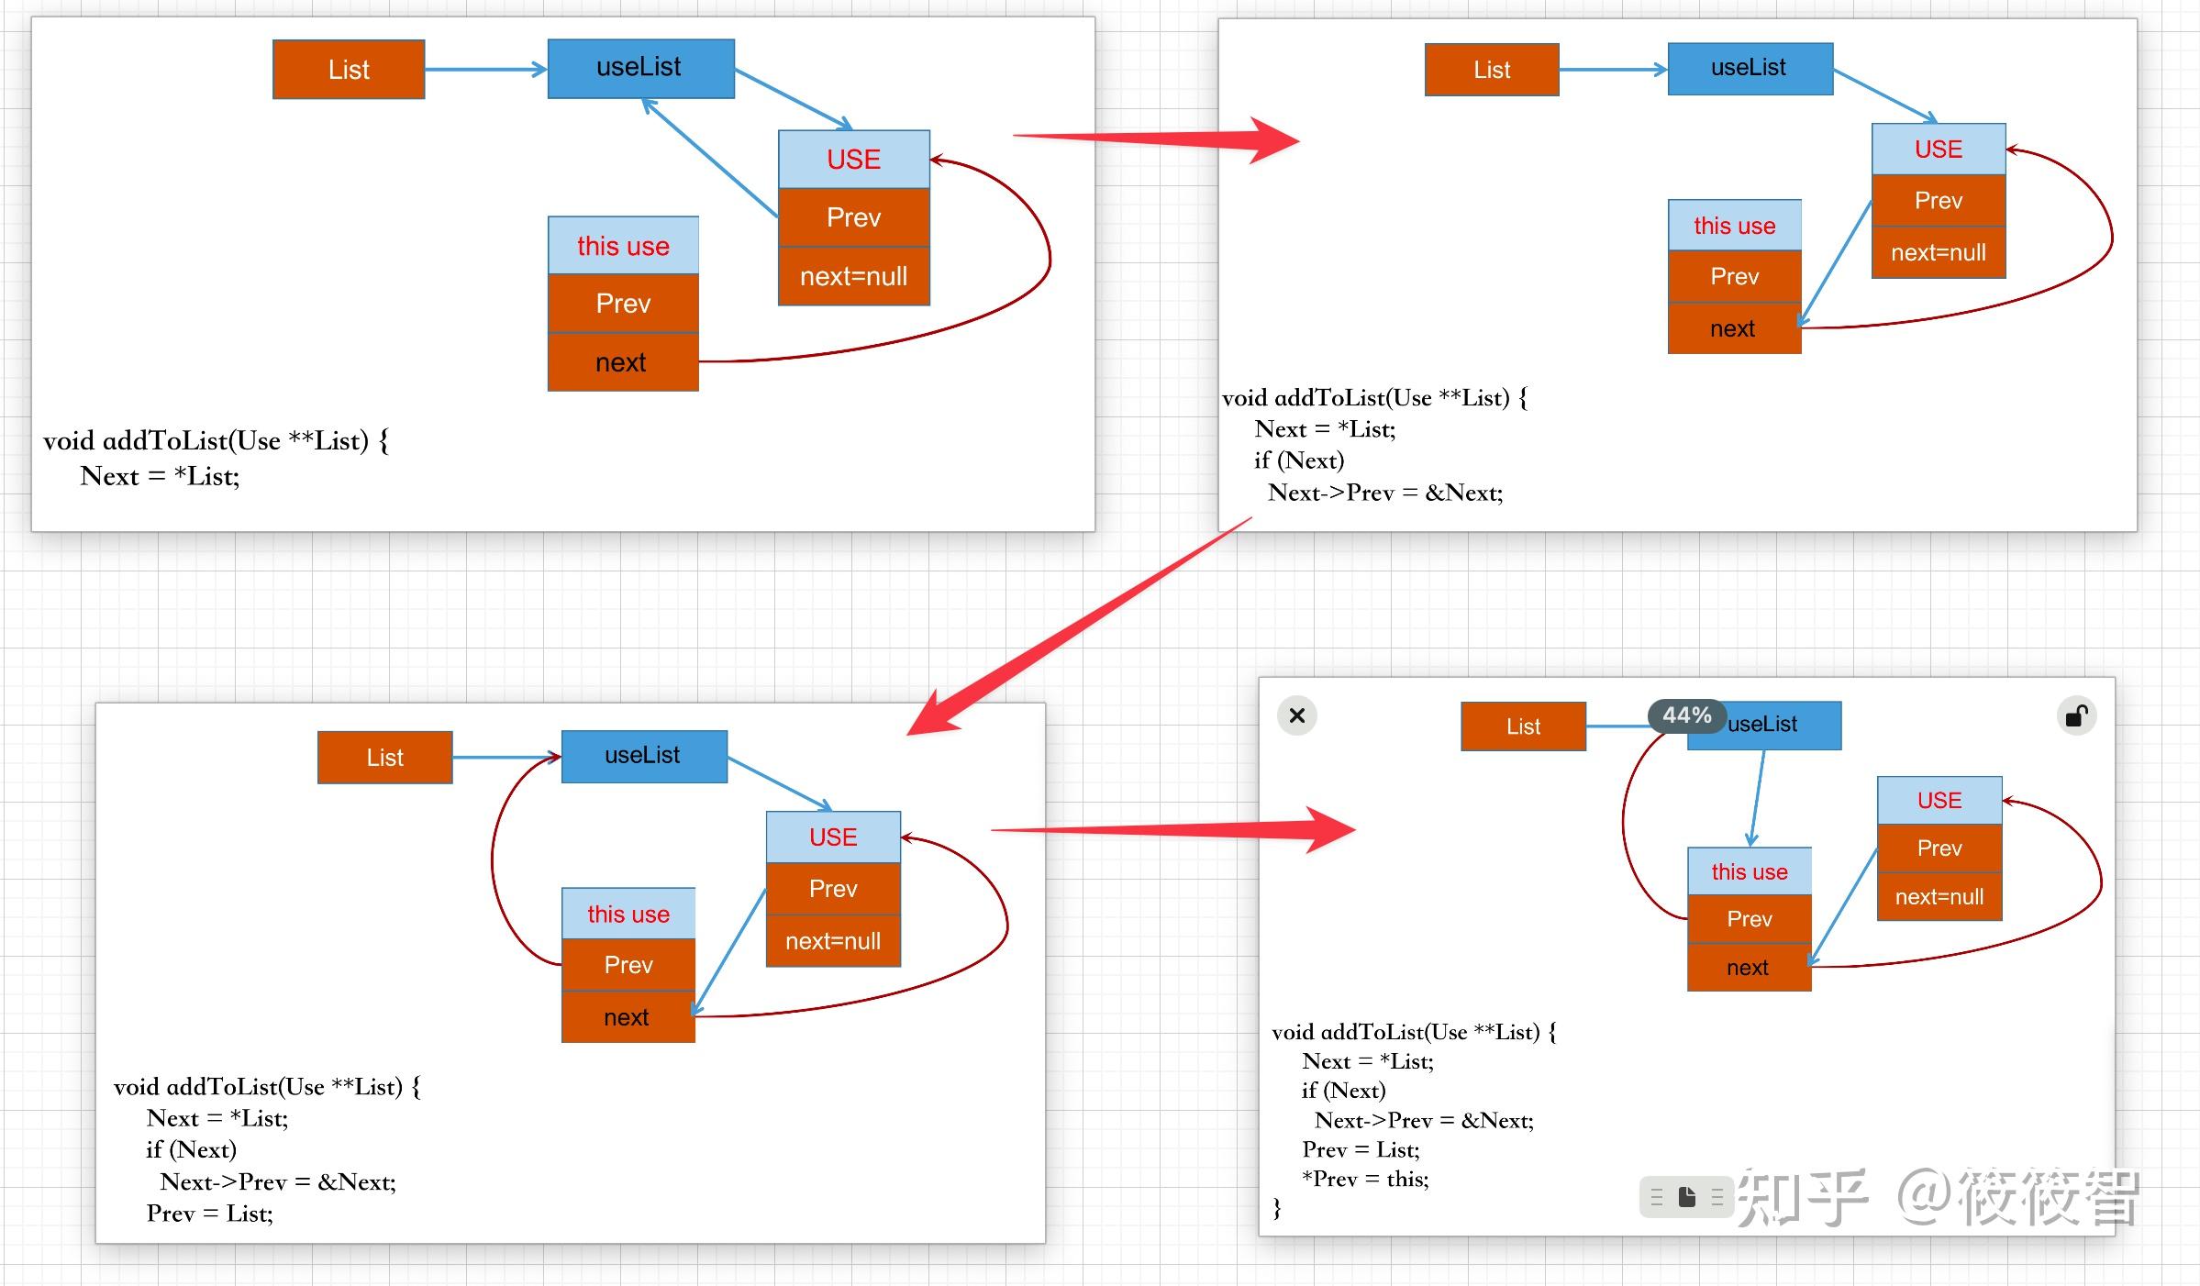Click the red USE header in the second step diagram
This screenshot has height=1286, width=2200.
(1938, 150)
